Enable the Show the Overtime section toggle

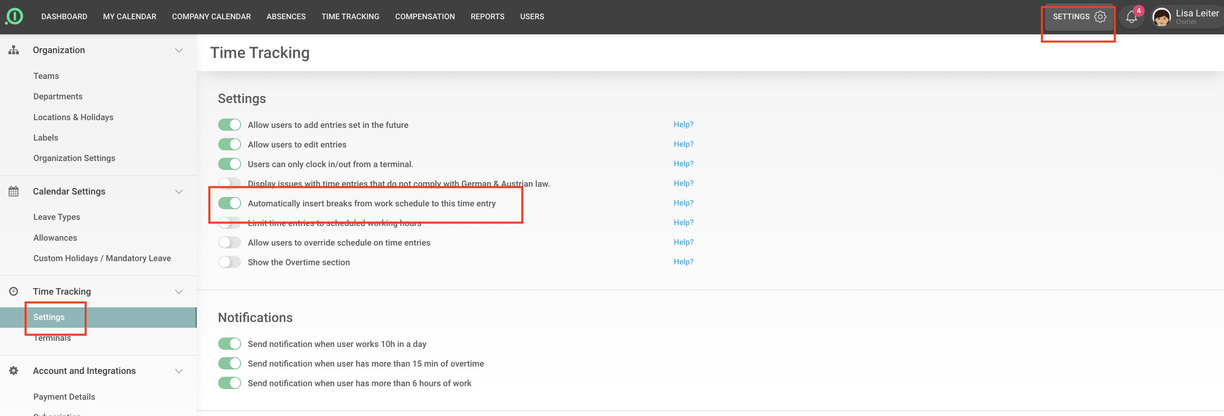coord(230,262)
